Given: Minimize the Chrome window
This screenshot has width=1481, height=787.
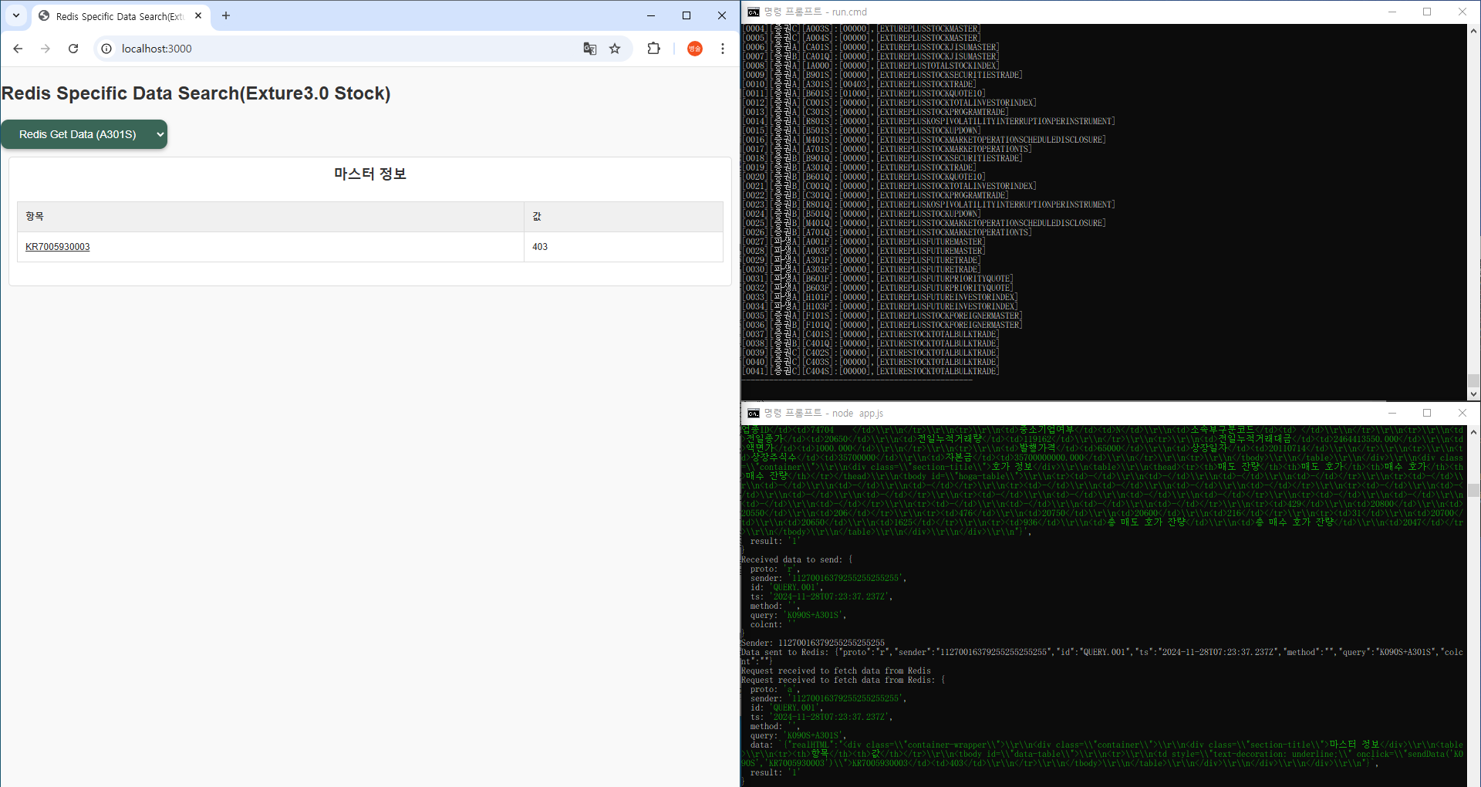Looking at the screenshot, I should pos(651,15).
